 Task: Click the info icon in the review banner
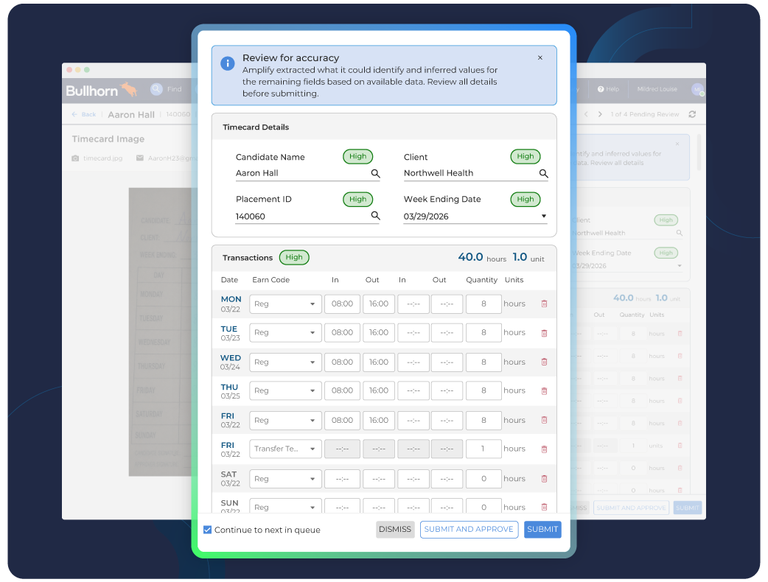227,63
